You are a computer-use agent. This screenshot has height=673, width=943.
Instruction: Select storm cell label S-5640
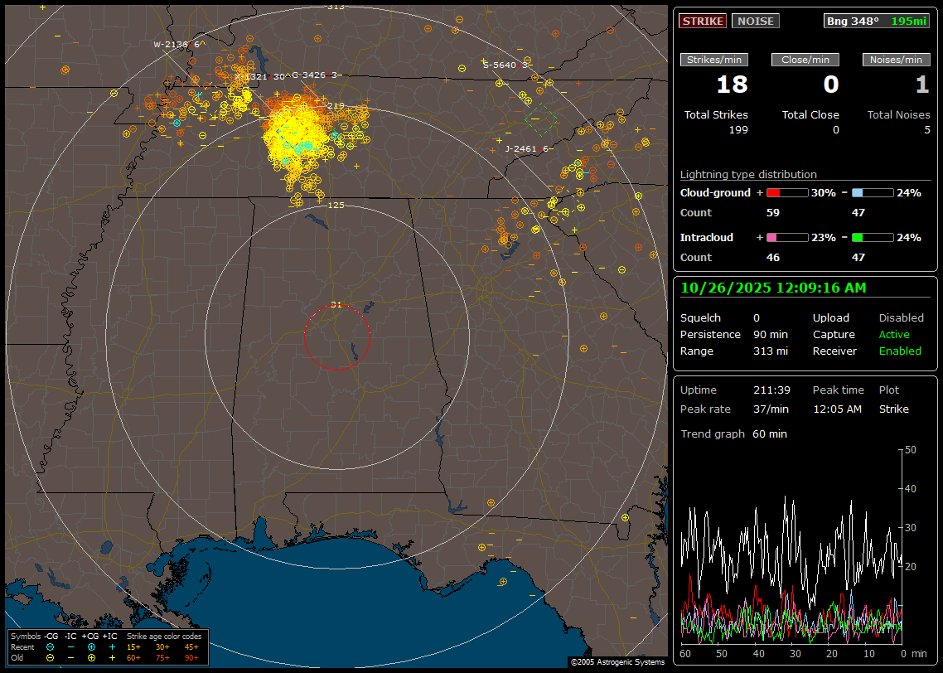(x=501, y=65)
